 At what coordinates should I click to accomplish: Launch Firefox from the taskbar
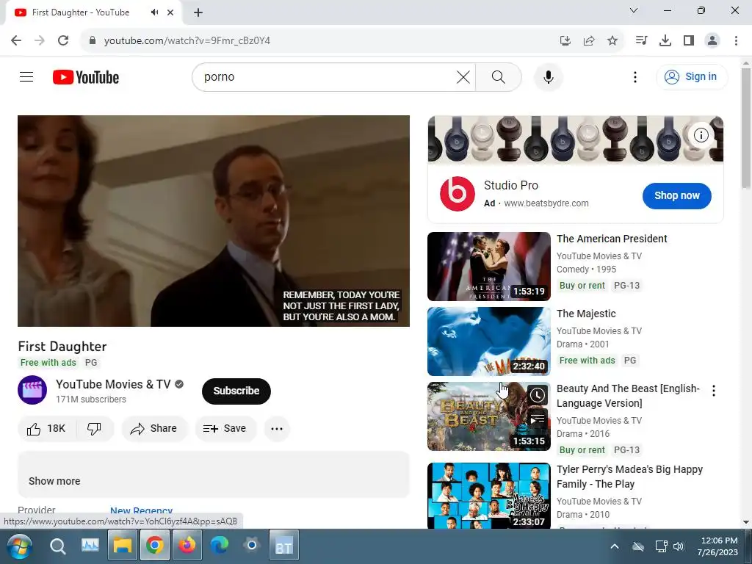pos(187,546)
